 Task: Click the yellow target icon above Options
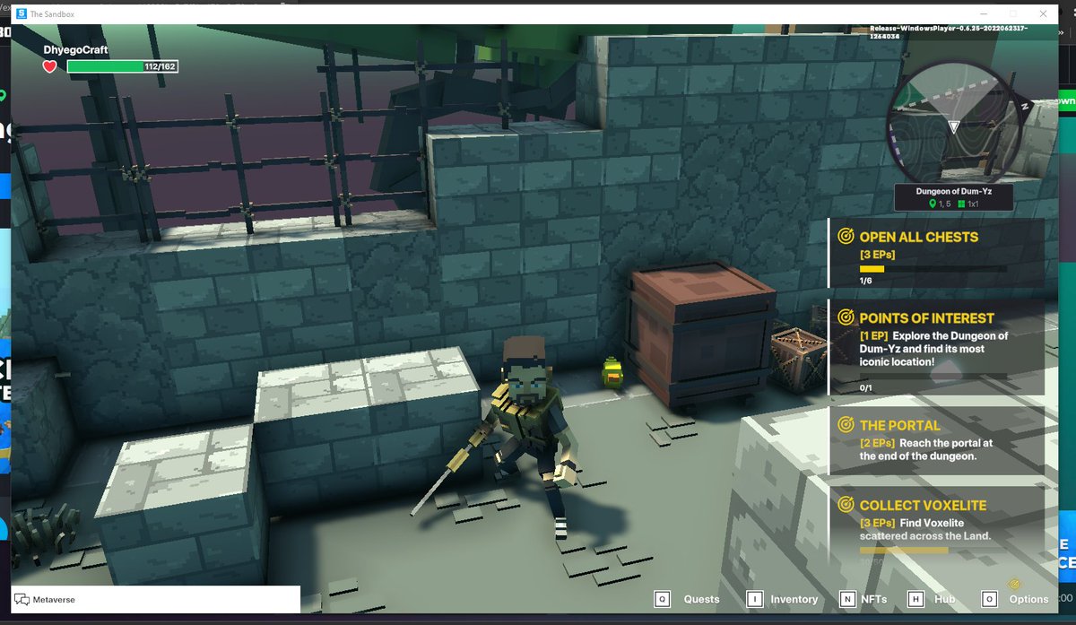pyautogui.click(x=1015, y=585)
